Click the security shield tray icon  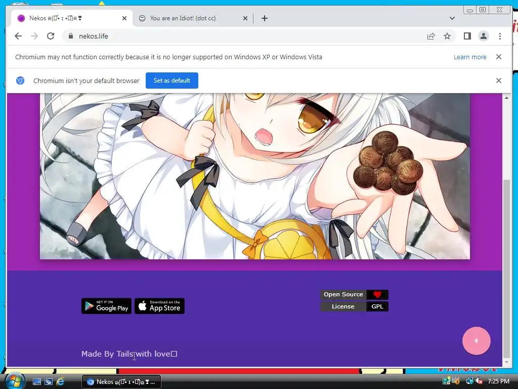(x=456, y=381)
